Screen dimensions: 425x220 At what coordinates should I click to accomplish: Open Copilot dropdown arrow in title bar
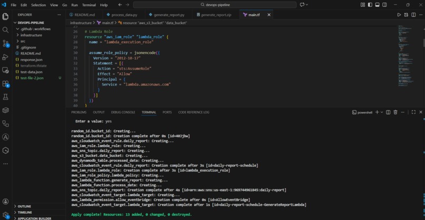(307, 5)
